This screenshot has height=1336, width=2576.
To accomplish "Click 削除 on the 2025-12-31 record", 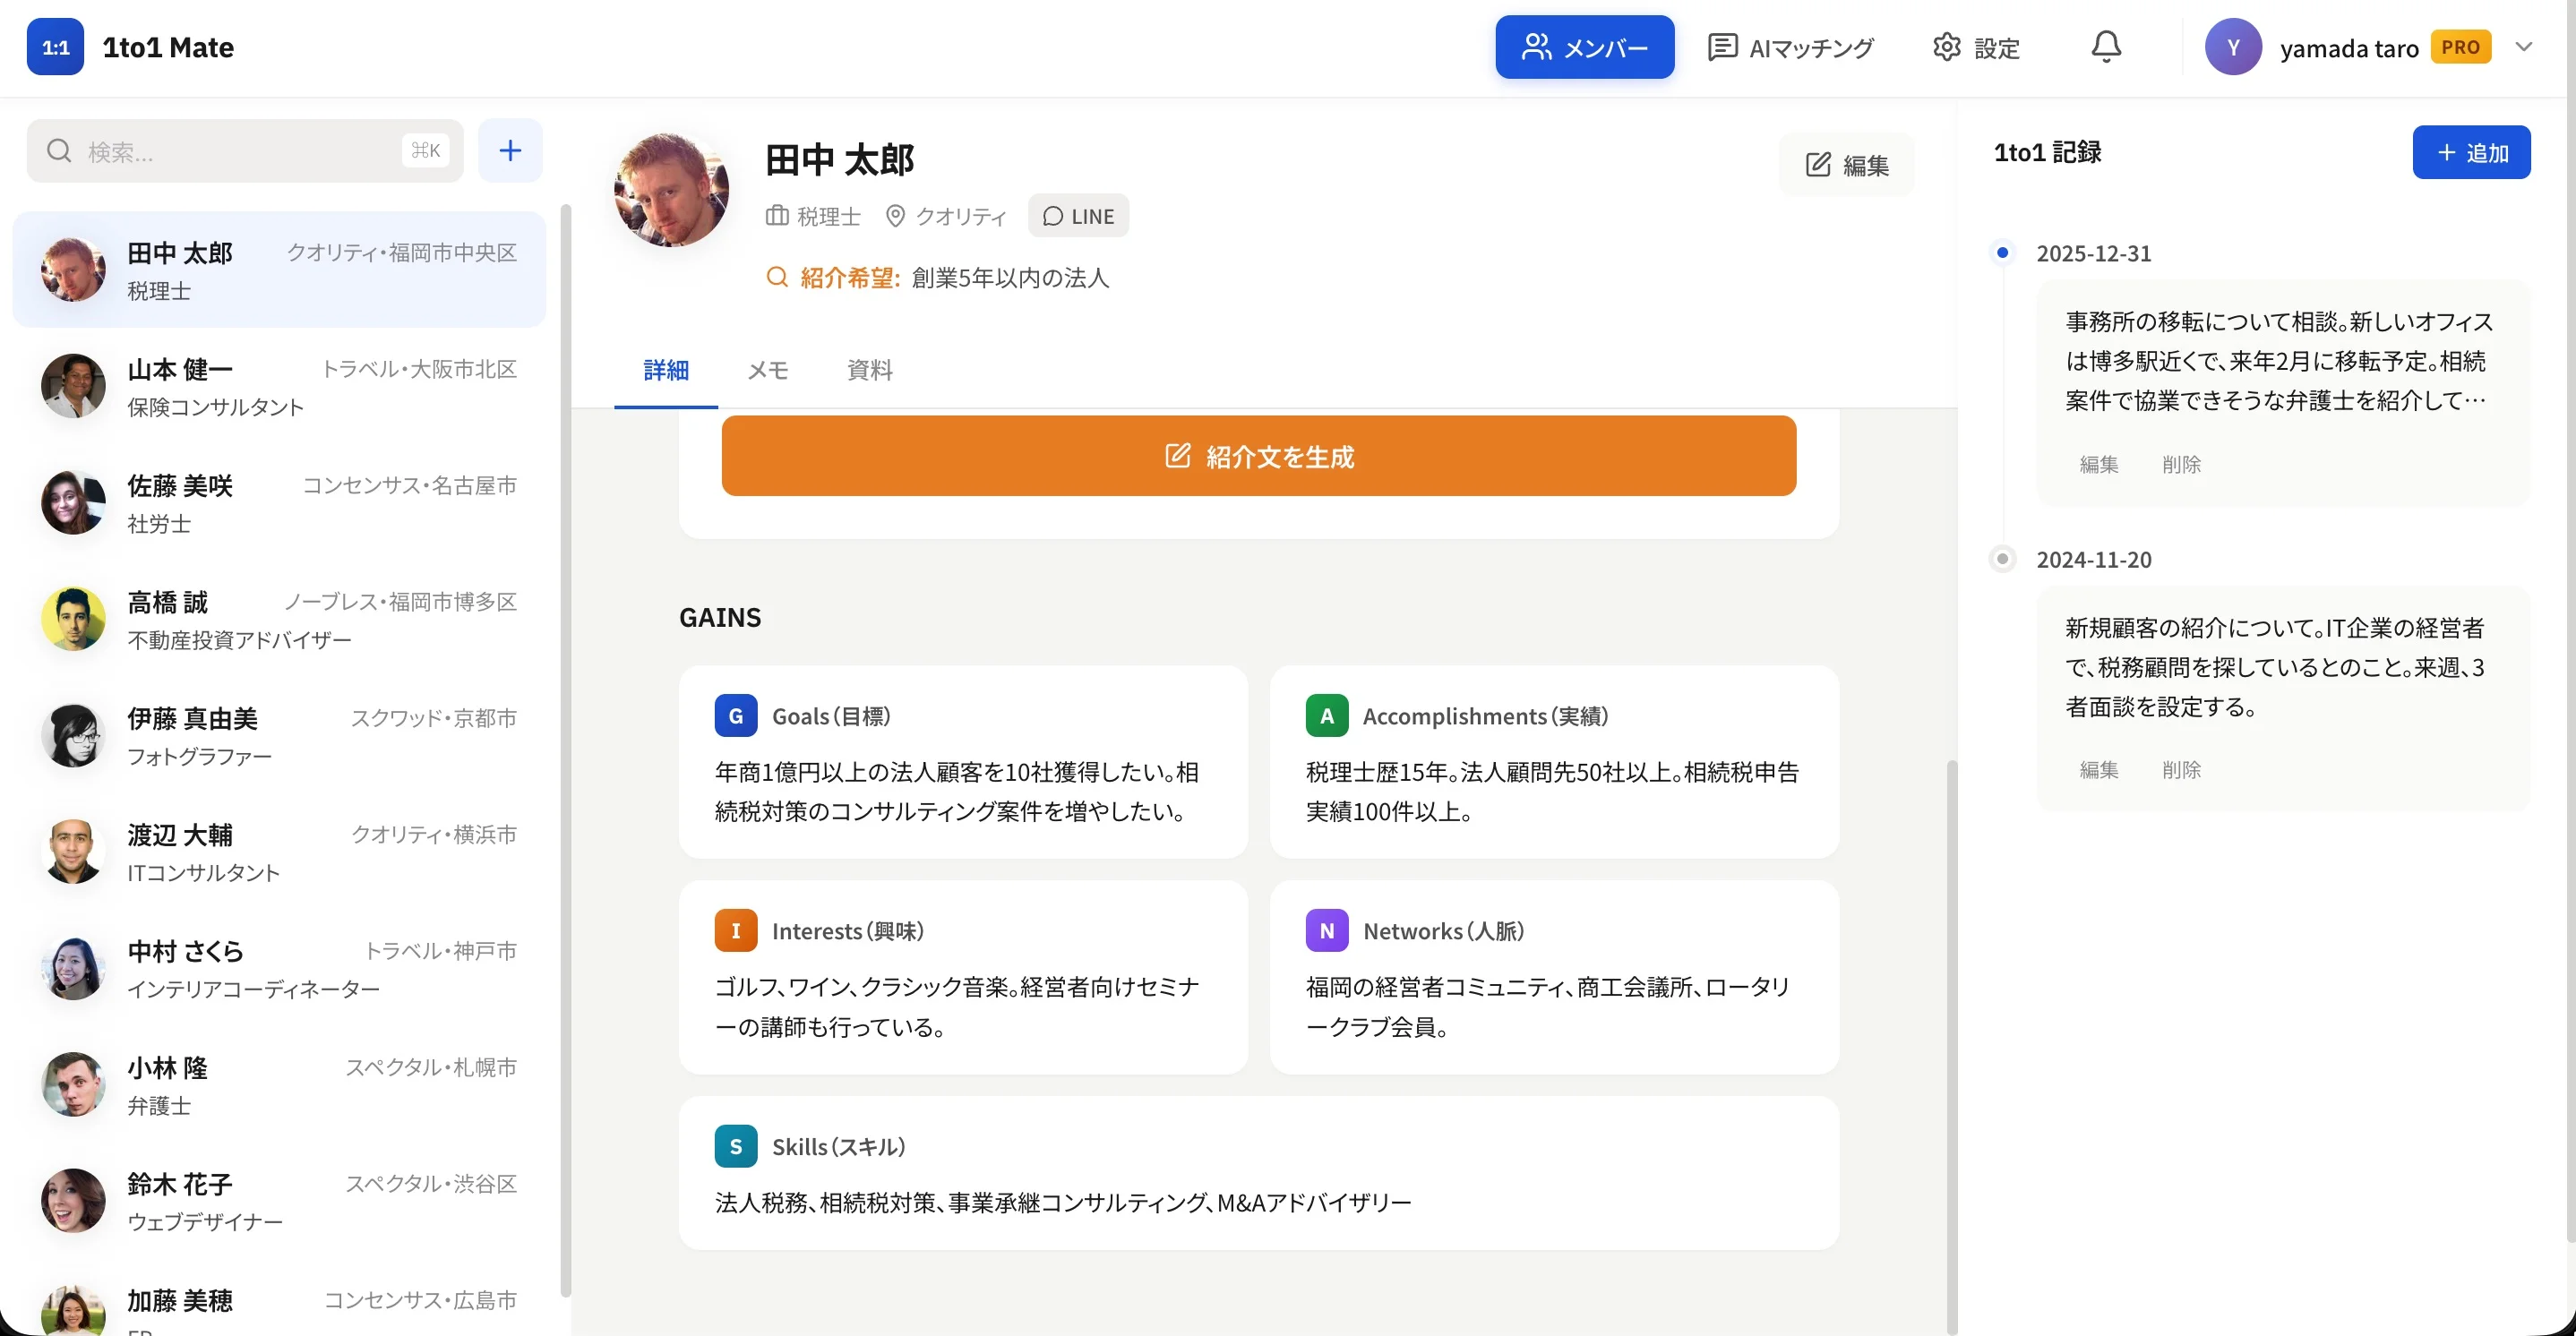I will pos(2180,464).
